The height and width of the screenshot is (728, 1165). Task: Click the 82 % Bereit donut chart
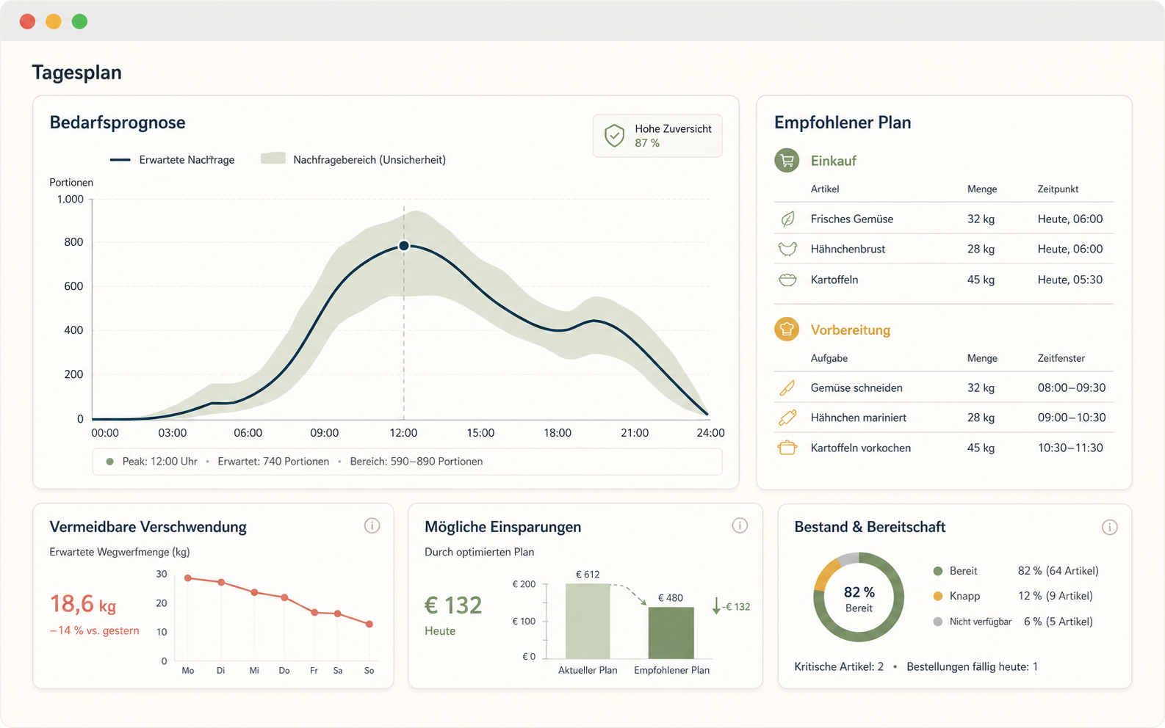(859, 597)
